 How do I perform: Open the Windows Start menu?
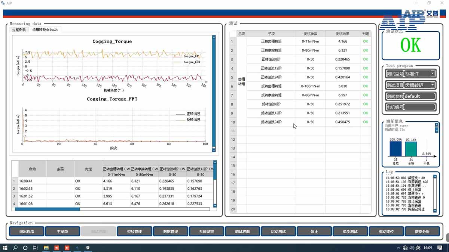pos(5,248)
